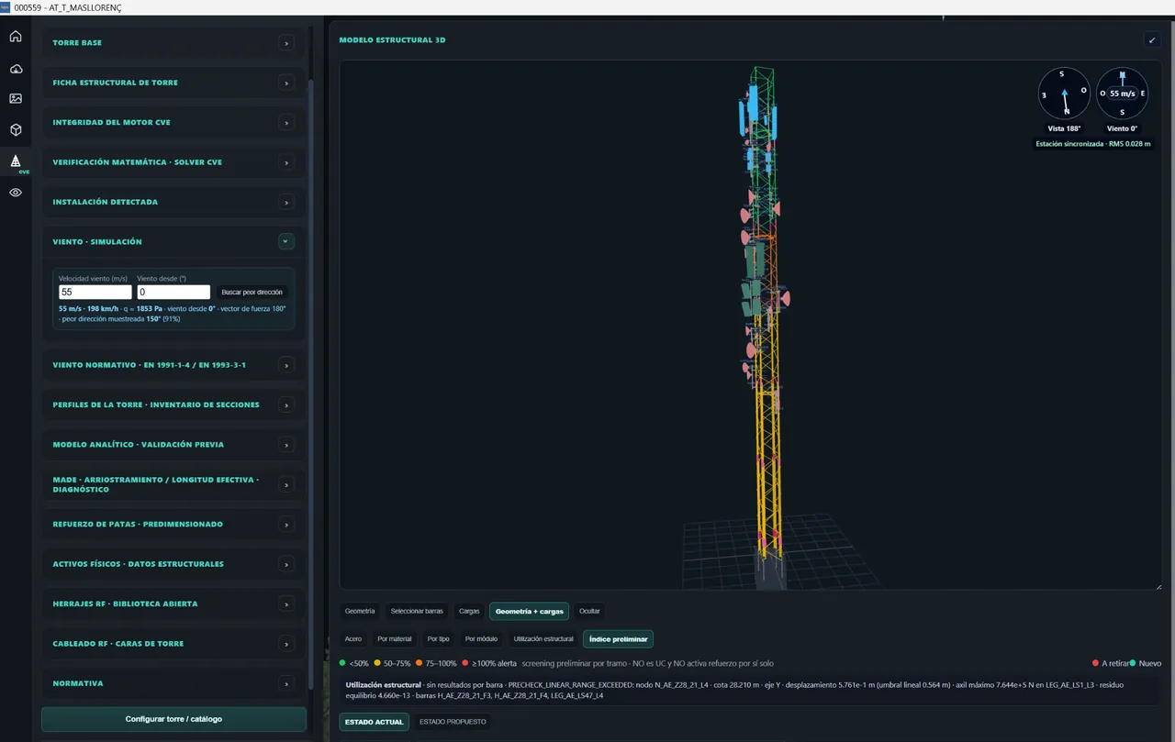Viewport: 1175px width, 742px height.
Task: Expand Integridad del Motor CVE section
Action: pos(286,123)
